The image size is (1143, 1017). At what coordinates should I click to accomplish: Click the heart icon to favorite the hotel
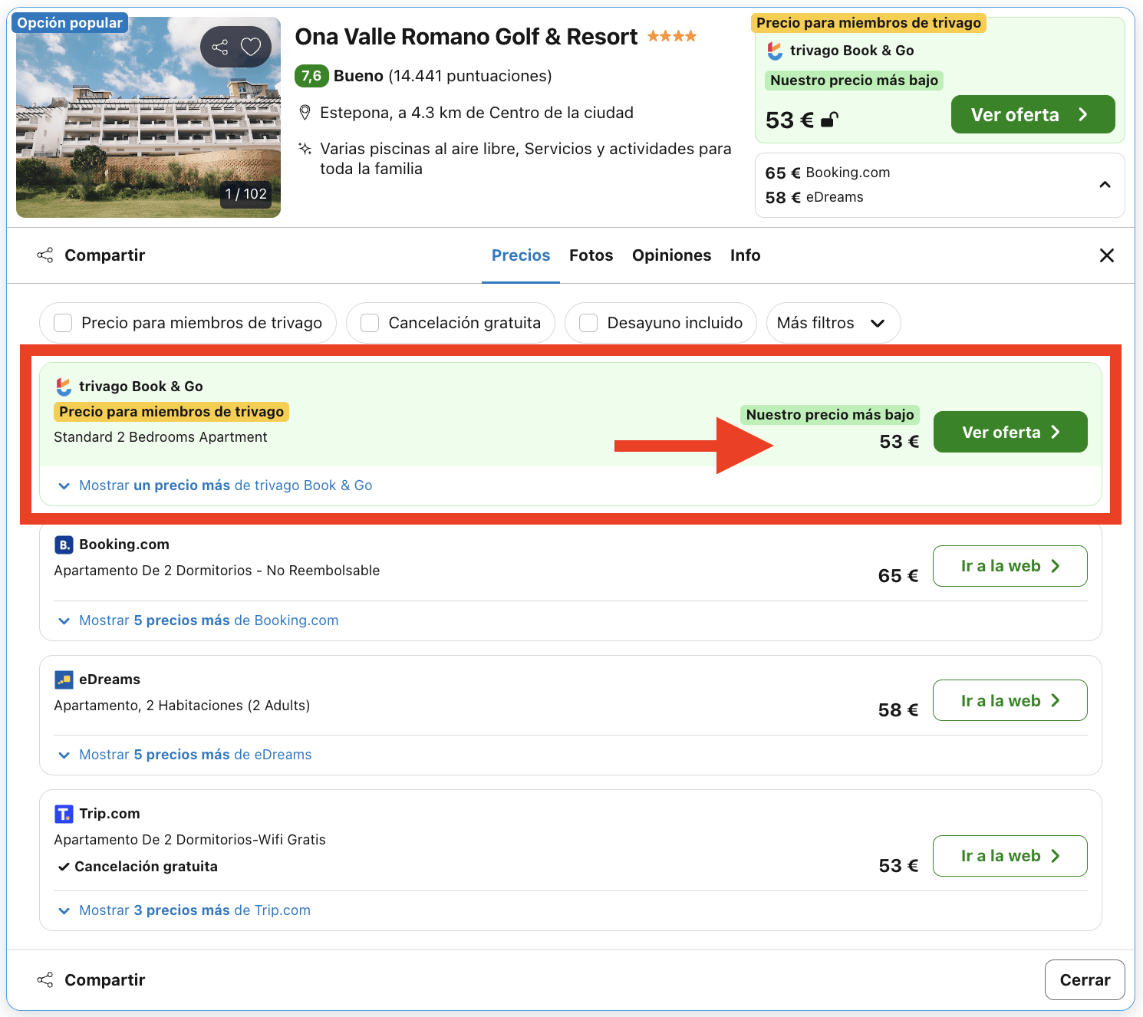pos(250,47)
